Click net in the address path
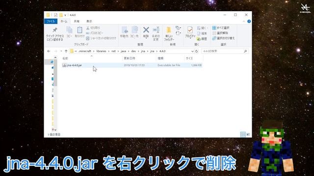314x176 pixels. (113, 51)
